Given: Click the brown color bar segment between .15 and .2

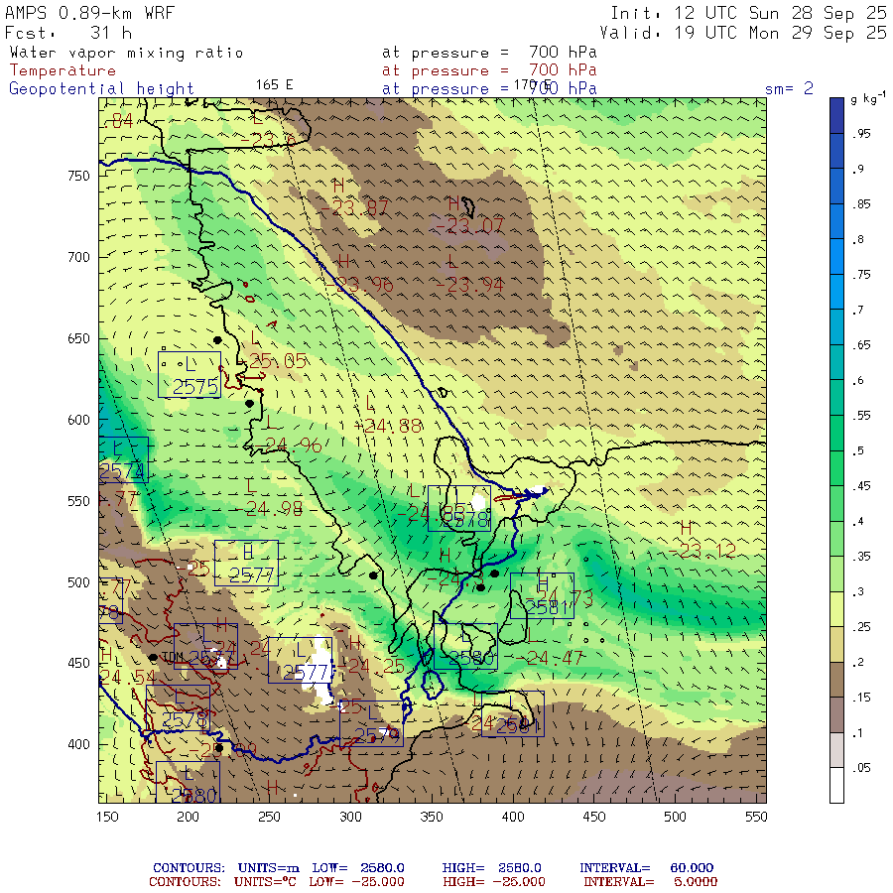Looking at the screenshot, I should pyautogui.click(x=836, y=680).
